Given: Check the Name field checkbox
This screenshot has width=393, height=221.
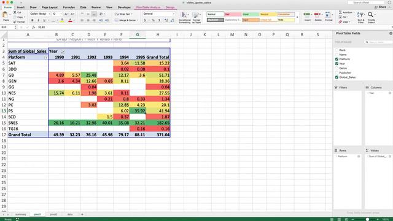Looking at the screenshot, I should coord(337,55).
